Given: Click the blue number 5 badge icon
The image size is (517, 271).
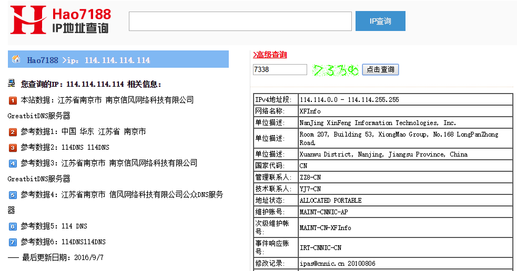Looking at the screenshot, I should [13, 195].
